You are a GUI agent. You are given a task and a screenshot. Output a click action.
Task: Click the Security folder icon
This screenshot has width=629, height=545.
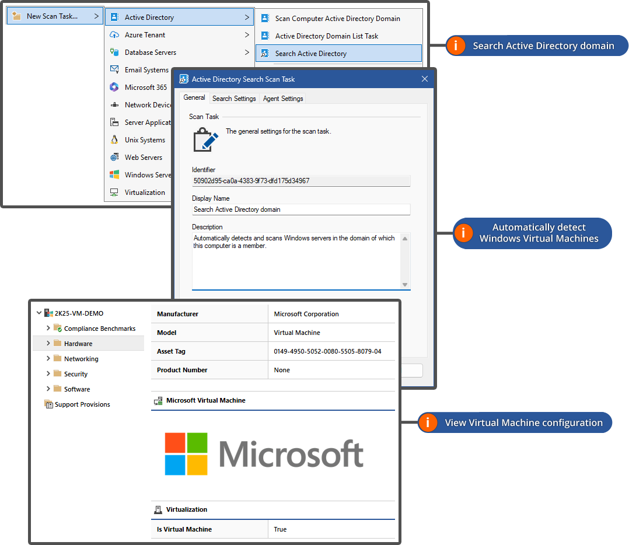57,374
